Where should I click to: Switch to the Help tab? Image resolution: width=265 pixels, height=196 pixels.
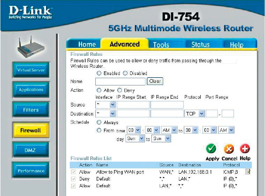pyautogui.click(x=237, y=45)
